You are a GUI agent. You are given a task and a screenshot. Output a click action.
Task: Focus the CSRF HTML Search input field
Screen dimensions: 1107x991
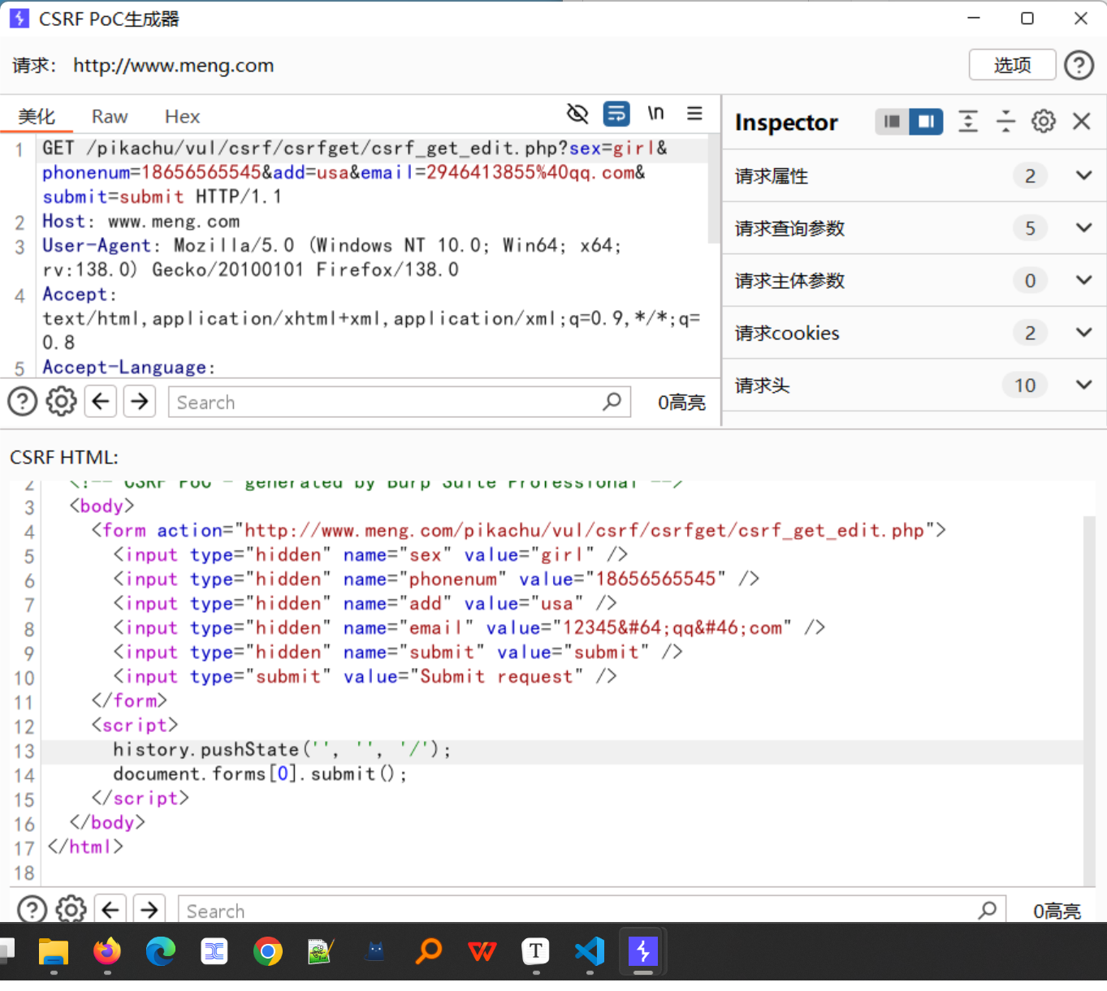point(591,911)
